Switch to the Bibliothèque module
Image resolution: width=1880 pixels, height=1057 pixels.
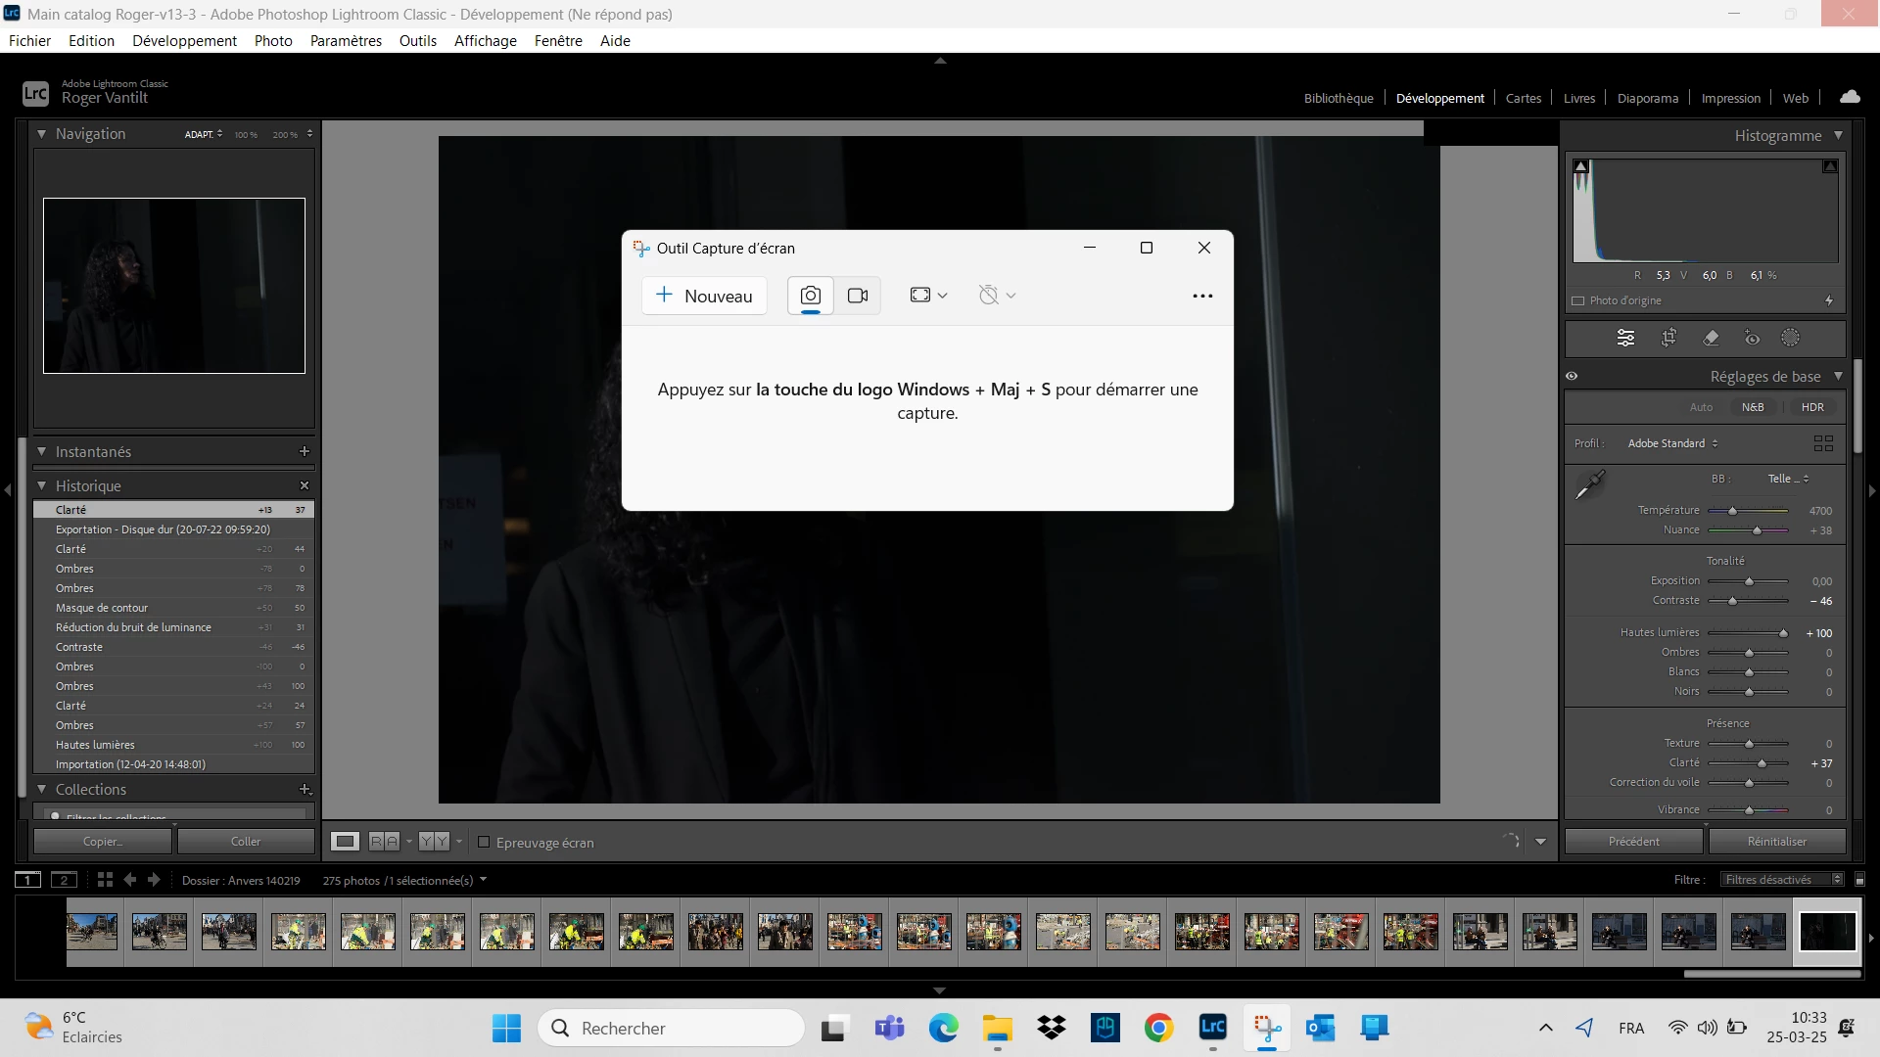point(1338,98)
